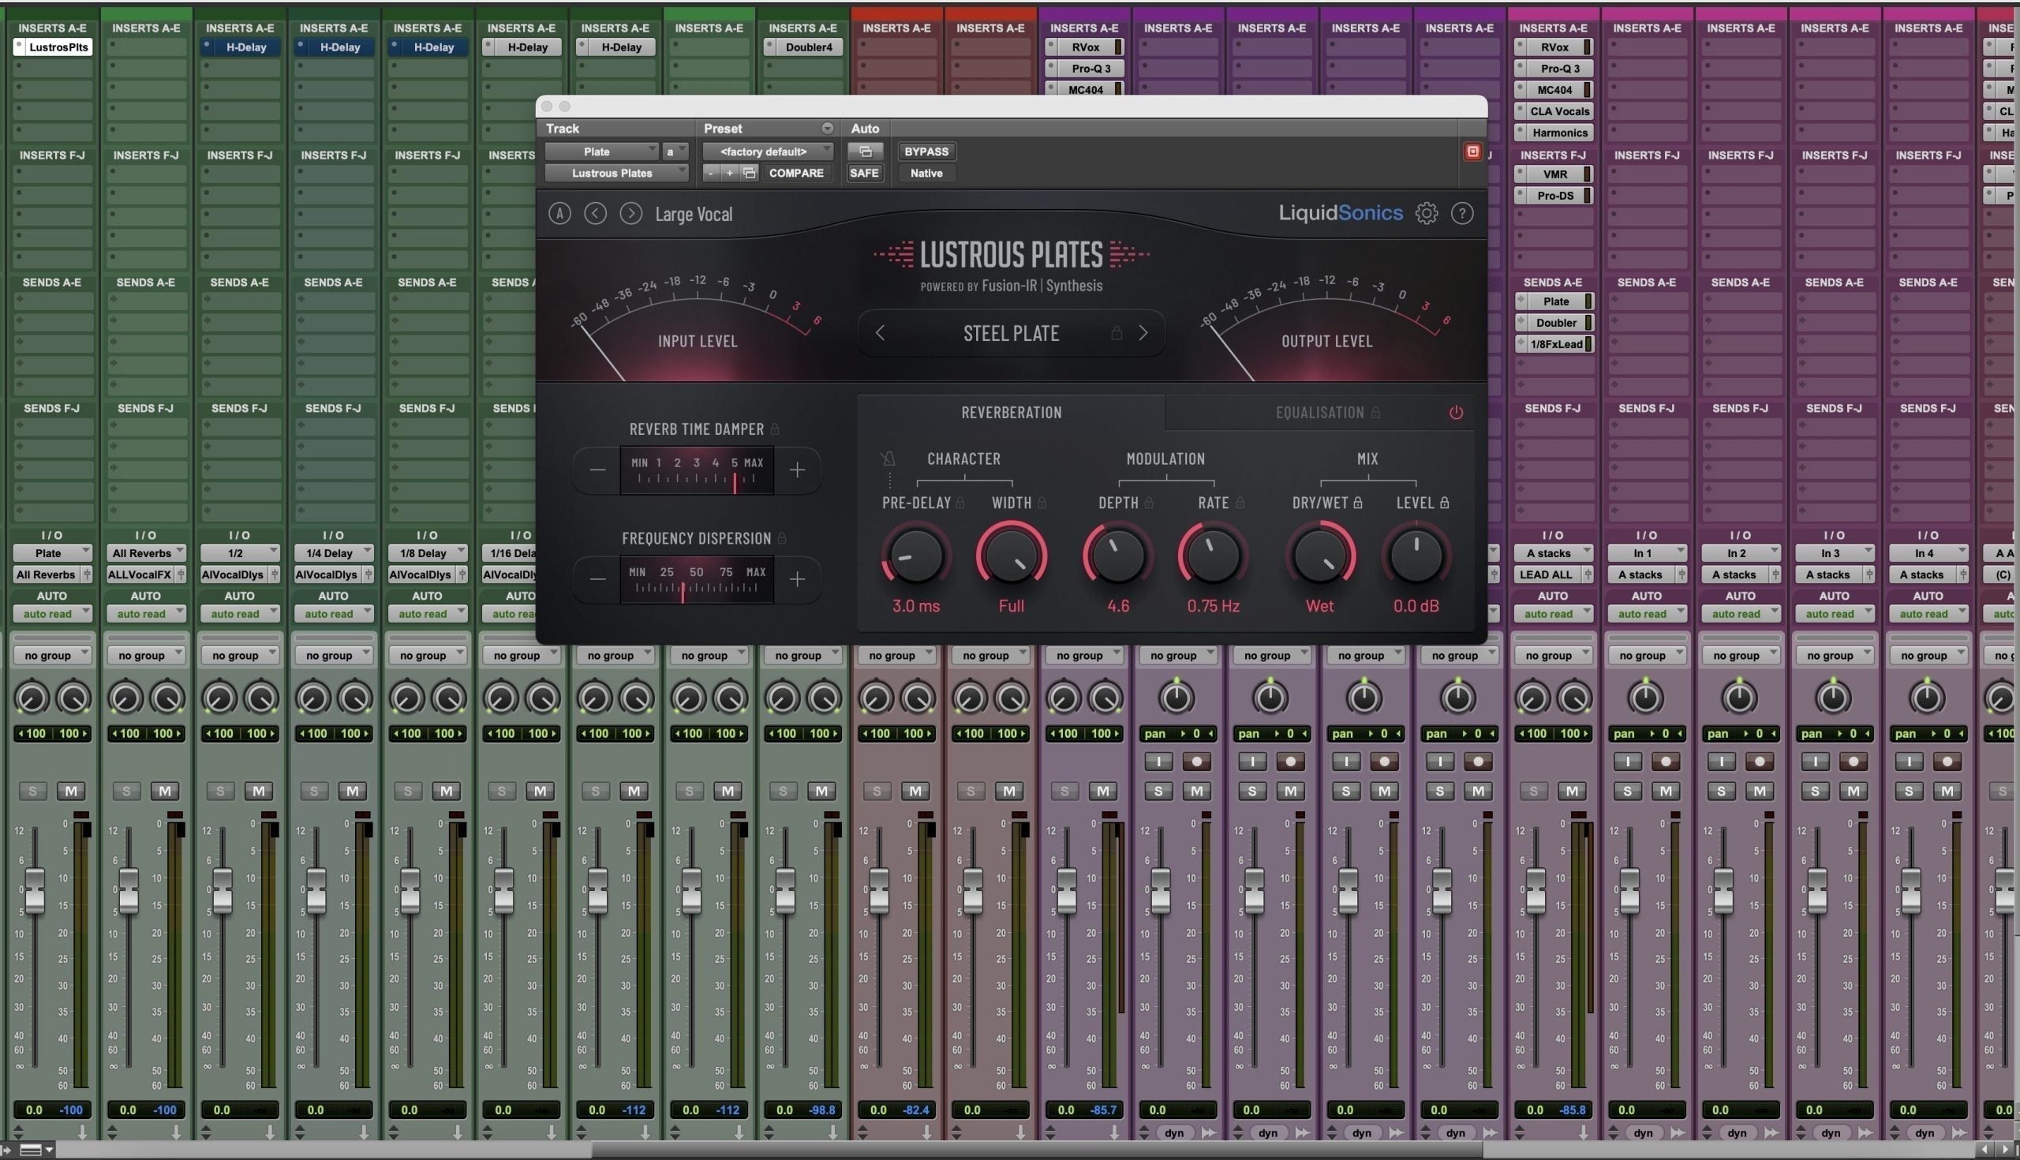Click the A preset compare icon

560,214
